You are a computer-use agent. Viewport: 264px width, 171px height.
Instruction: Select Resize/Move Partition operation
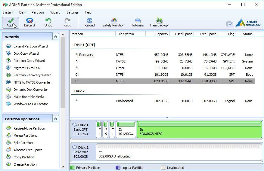[x=26, y=128]
